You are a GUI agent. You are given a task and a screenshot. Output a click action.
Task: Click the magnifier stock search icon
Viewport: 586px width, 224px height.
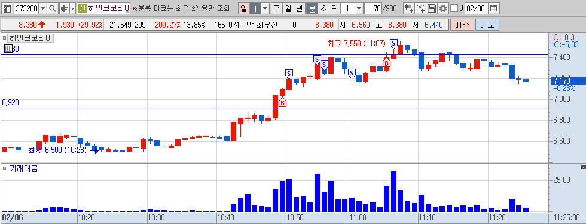pyautogui.click(x=53, y=8)
